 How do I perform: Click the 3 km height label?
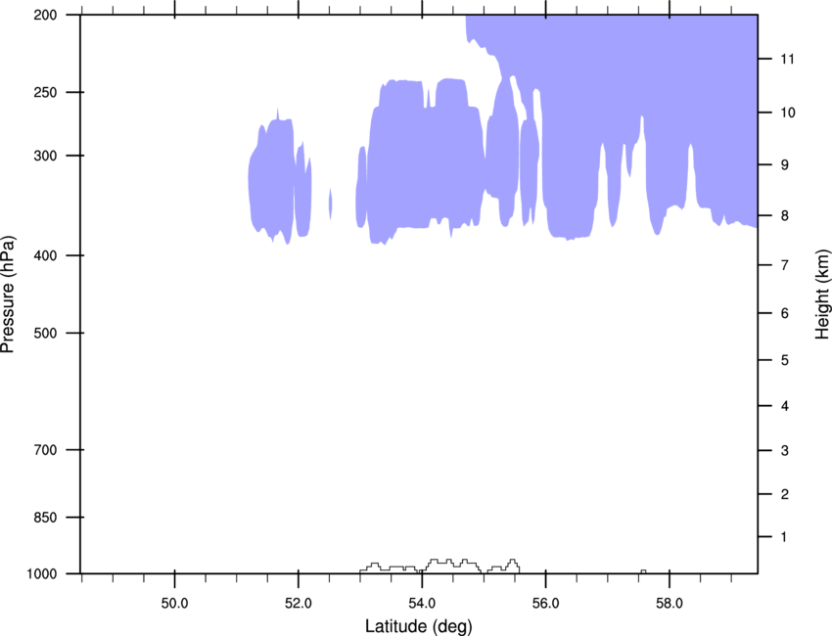point(785,451)
